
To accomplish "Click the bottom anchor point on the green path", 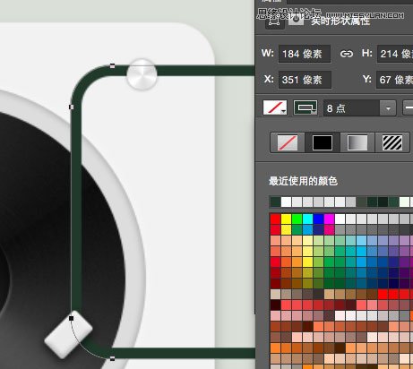I will (112, 358).
